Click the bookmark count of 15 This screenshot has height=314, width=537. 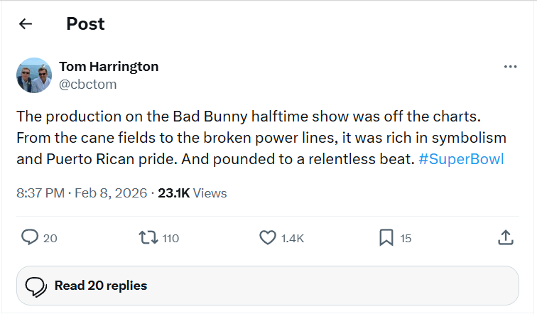[406, 239]
